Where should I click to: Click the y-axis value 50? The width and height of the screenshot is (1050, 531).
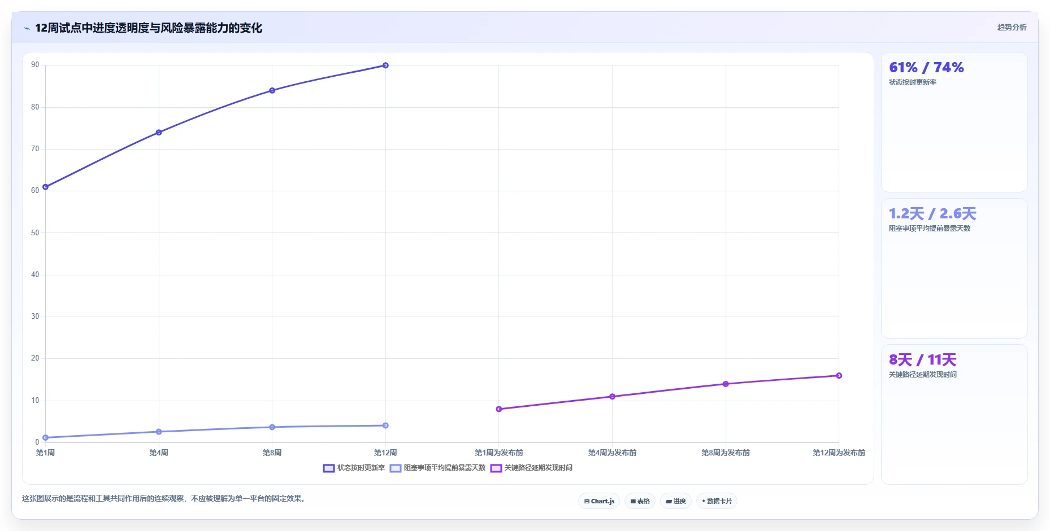coord(35,232)
